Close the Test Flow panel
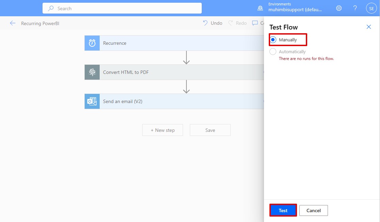Viewport: 380px width, 222px height. click(x=368, y=27)
